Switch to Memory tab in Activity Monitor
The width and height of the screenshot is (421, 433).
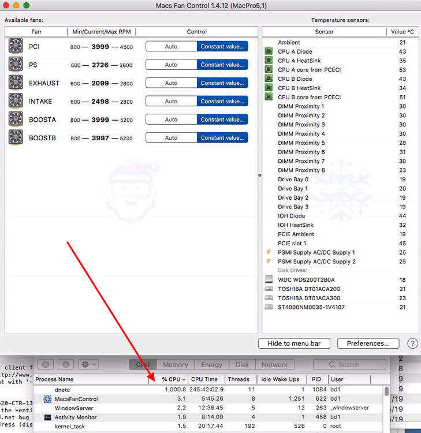tap(176, 364)
